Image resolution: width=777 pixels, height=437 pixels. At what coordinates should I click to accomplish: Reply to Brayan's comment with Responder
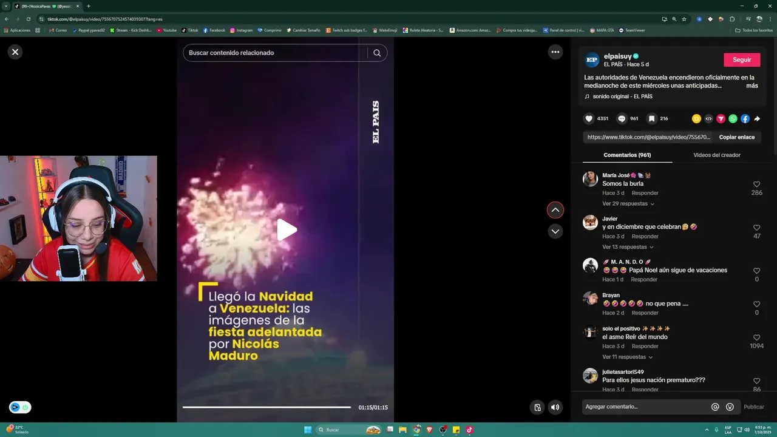click(x=645, y=313)
